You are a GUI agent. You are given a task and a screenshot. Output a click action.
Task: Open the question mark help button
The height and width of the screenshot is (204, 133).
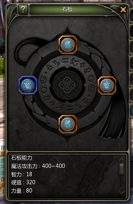pyautogui.click(x=23, y=9)
